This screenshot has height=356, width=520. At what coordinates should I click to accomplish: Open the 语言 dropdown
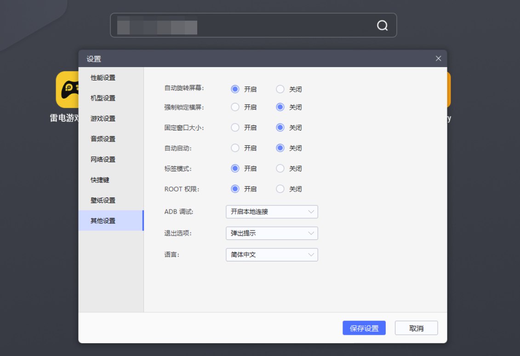point(272,255)
